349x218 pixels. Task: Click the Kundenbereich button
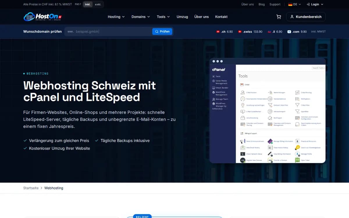pyautogui.click(x=306, y=17)
